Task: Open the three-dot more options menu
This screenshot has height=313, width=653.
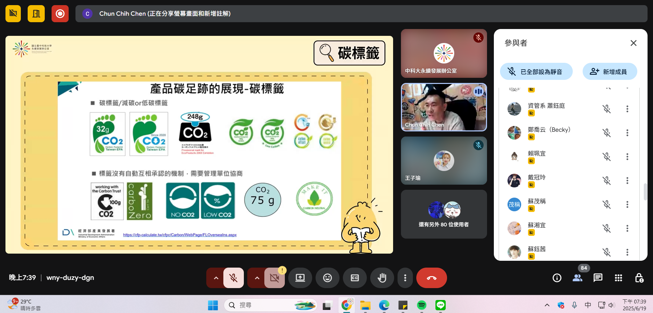Action: coord(405,278)
